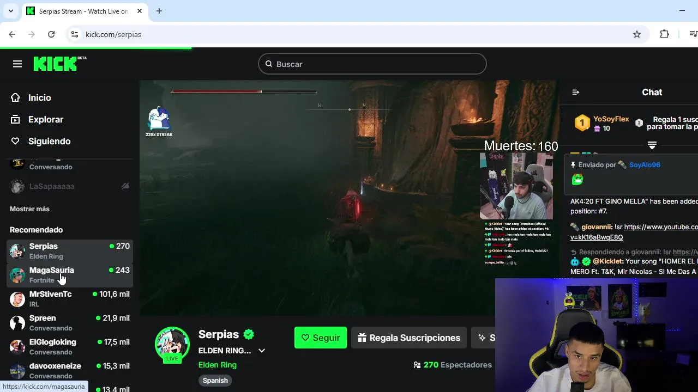Screen dimensions: 698x392
Task: Open ElGlogloking recommended channel
Action: coord(70,347)
